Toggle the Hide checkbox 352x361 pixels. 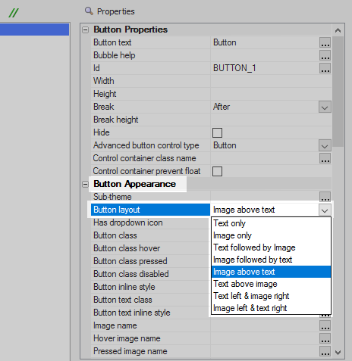click(x=218, y=132)
